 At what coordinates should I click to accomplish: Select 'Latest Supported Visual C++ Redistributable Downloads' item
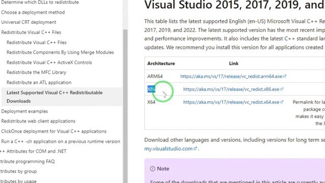click(62, 97)
